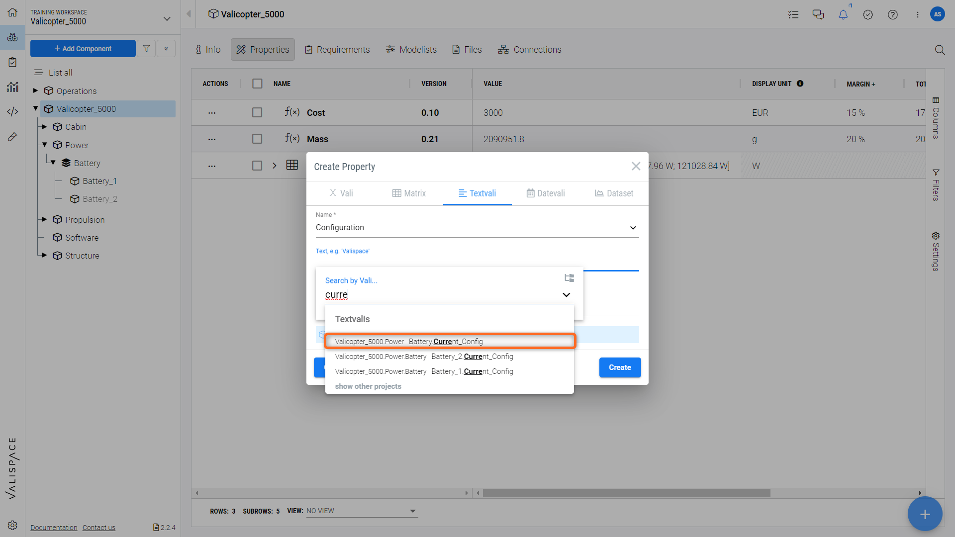Viewport: 955px width, 537px height.
Task: Select Battery_1.Current_Config suggestion
Action: pos(450,371)
